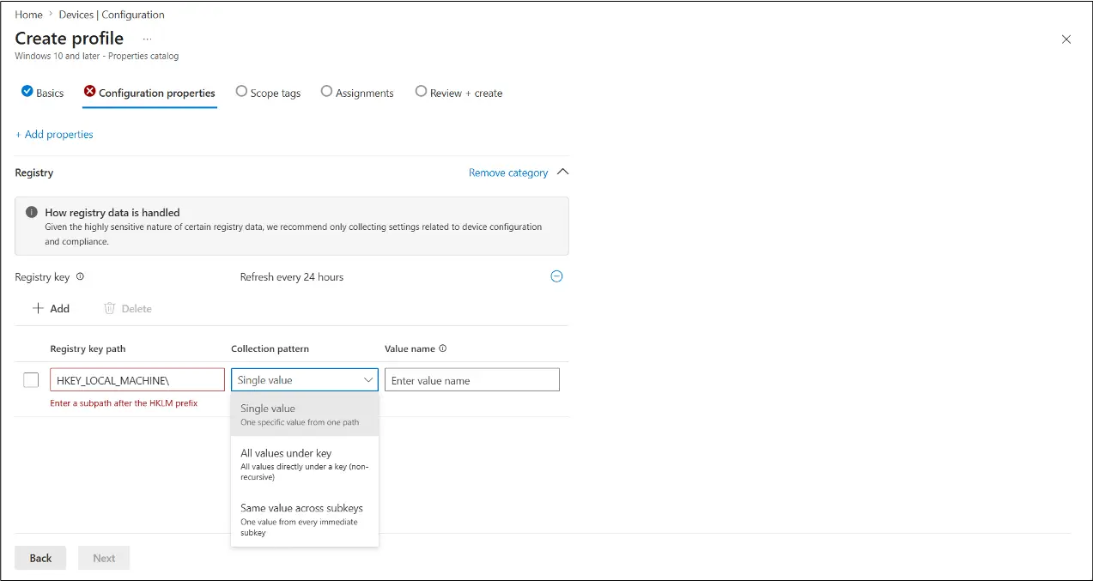The image size is (1093, 581).
Task: Click the Next button
Action: [x=104, y=558]
